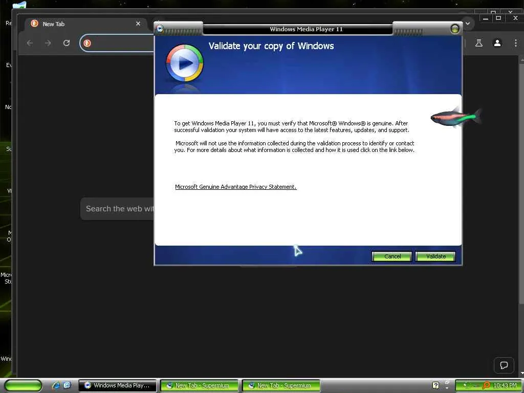524x393 pixels.
Task: Cancel the Windows validation dialog
Action: pos(391,256)
